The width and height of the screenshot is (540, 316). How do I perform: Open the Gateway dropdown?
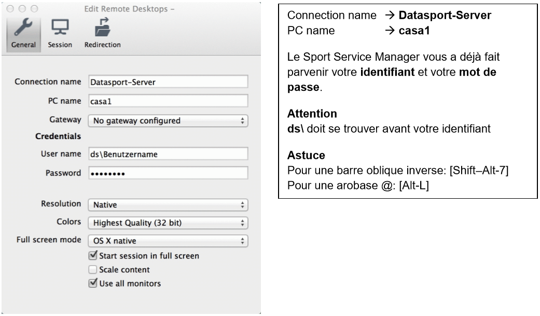point(168,121)
